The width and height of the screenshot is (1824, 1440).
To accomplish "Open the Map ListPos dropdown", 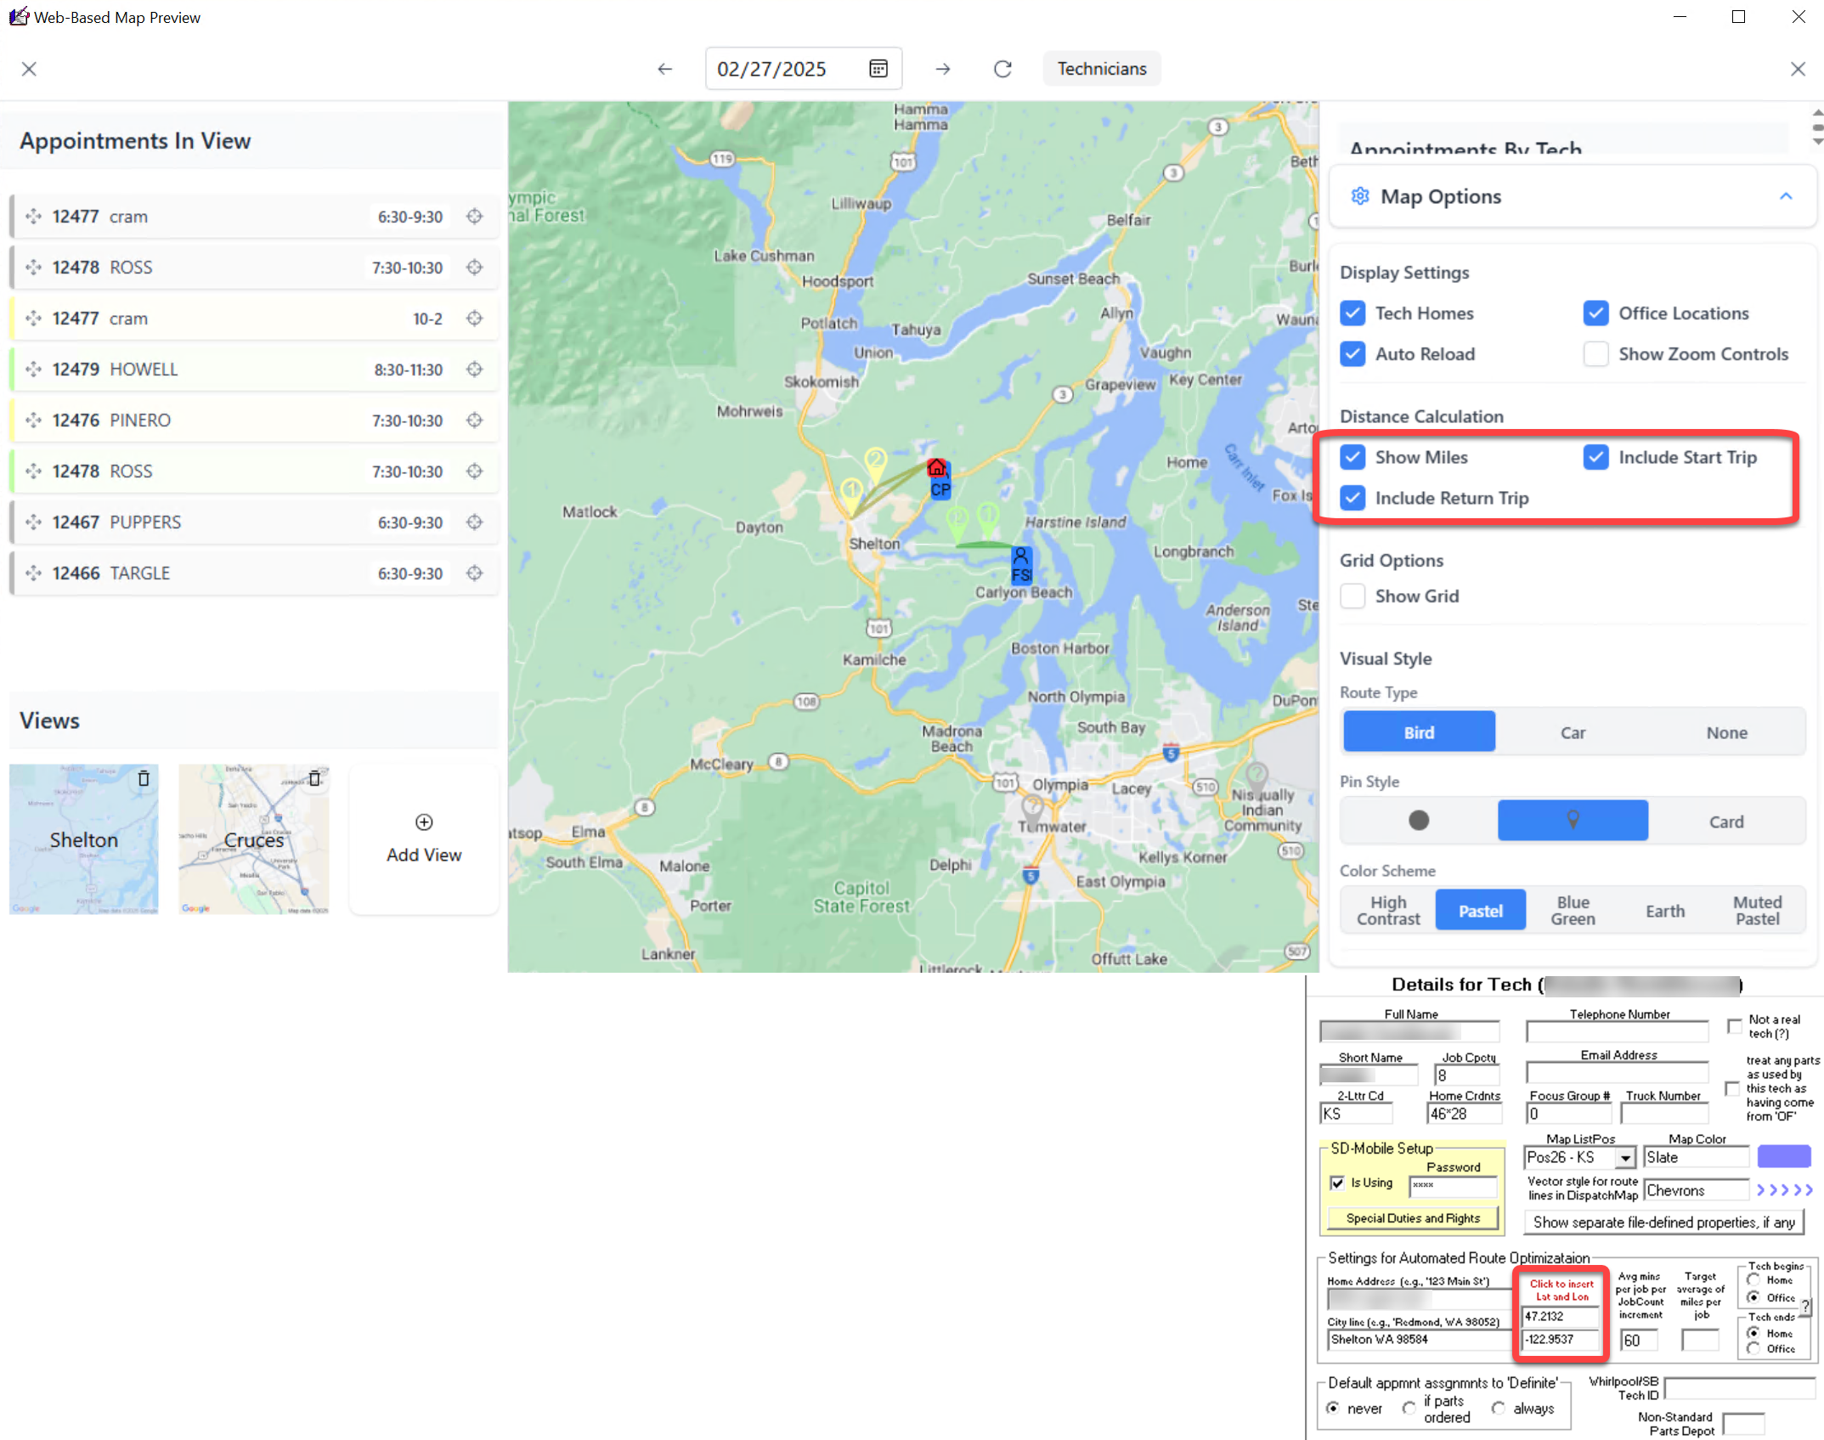I will (1625, 1157).
